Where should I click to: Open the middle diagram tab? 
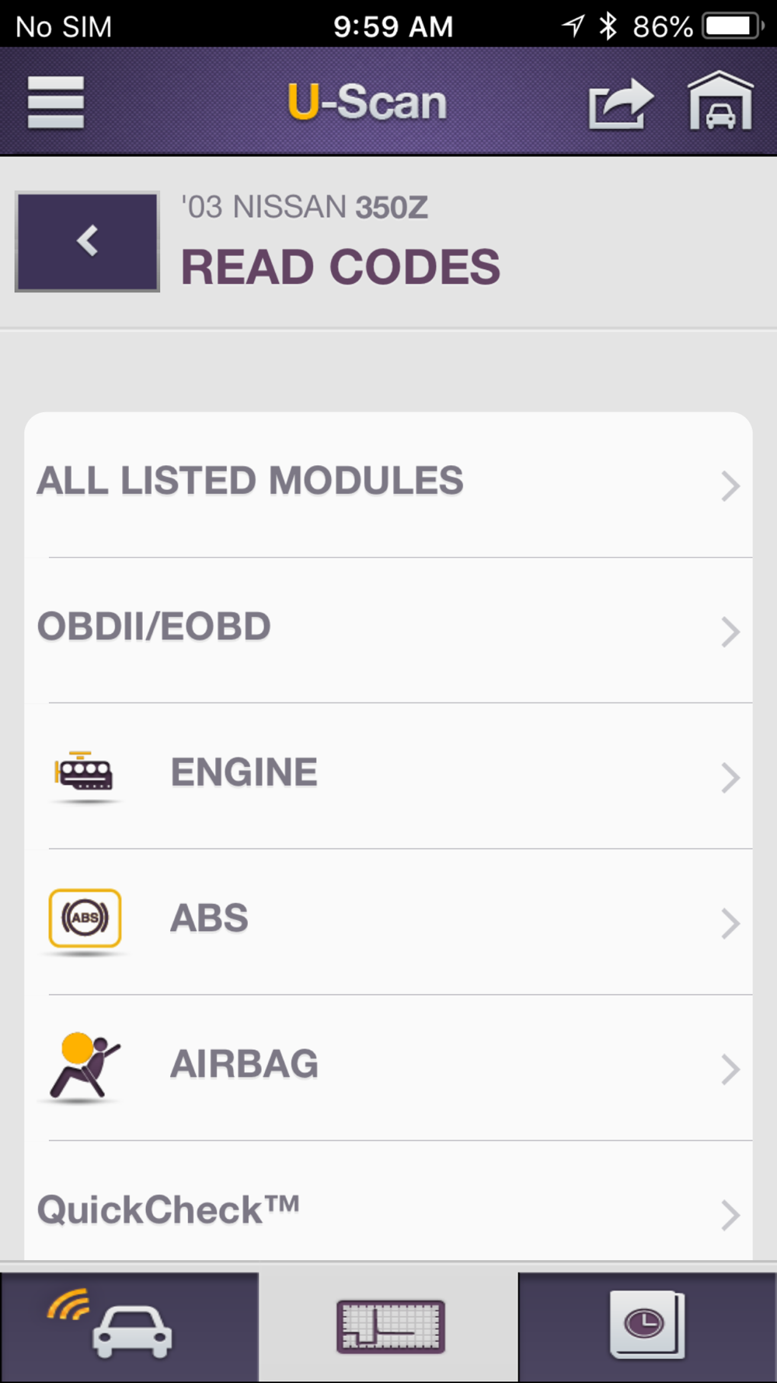(x=389, y=1325)
